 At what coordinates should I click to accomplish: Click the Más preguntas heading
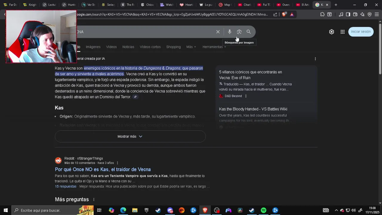click(72, 199)
